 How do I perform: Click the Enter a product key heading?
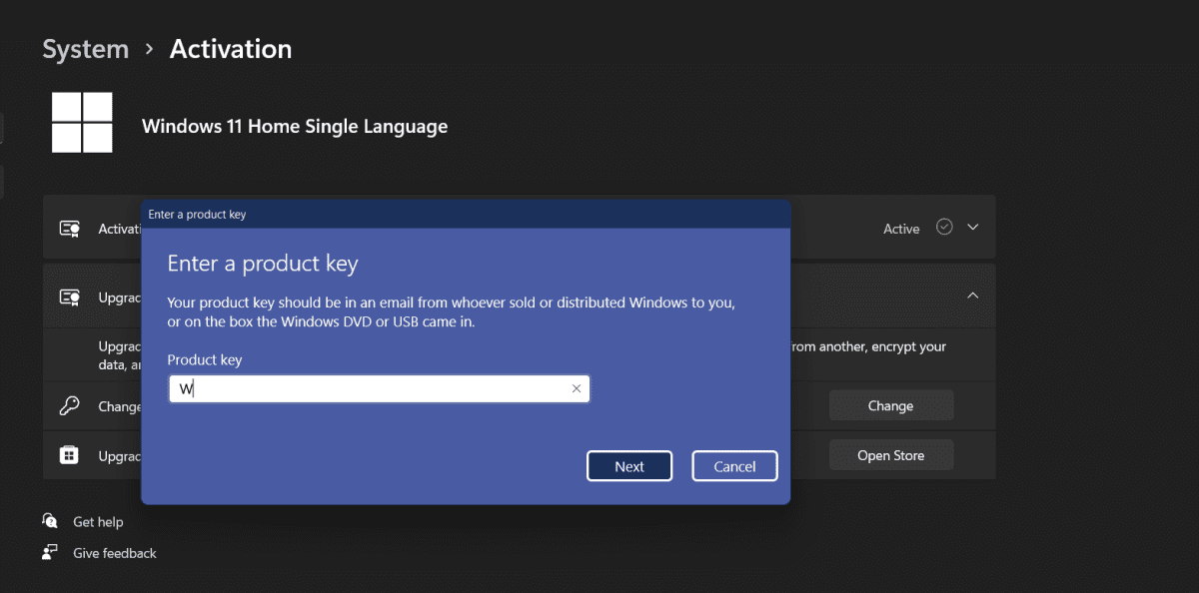tap(263, 264)
